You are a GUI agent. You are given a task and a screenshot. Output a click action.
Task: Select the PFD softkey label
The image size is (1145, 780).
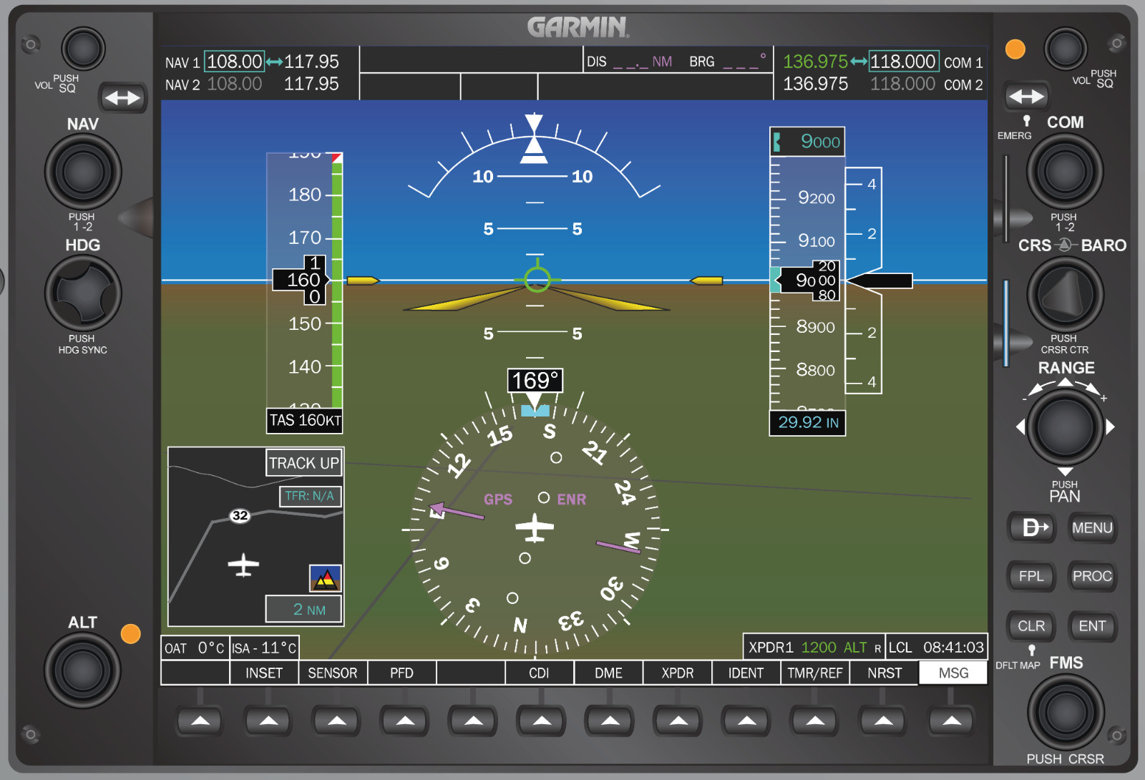pyautogui.click(x=401, y=673)
